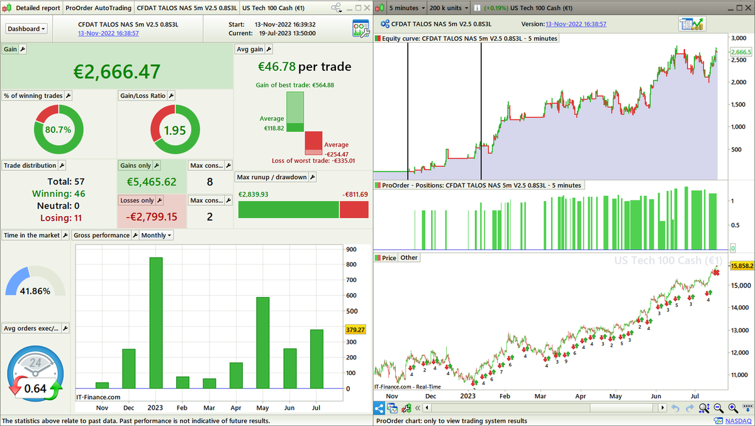The width and height of the screenshot is (755, 426).
Task: Click the zoom fit magnifier with arrows
Action: (705, 408)
